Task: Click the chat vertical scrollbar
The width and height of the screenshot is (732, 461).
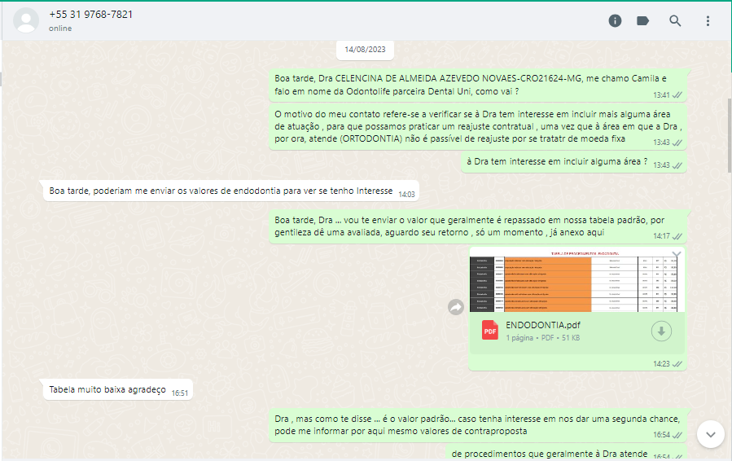Action: click(x=730, y=135)
